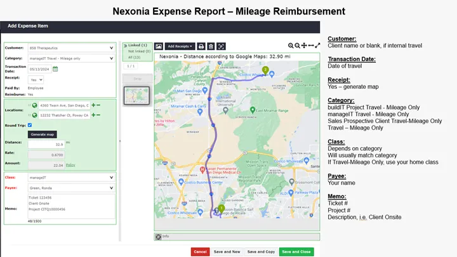Add a location after 4360 Twain Ave
457x257 pixels.
93,105
